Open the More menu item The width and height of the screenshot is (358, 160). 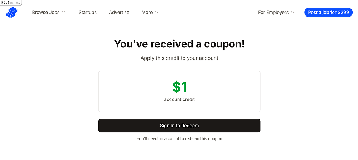coord(147,12)
